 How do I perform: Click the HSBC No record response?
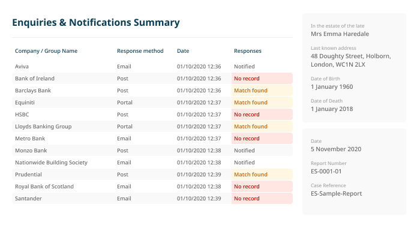[262, 115]
